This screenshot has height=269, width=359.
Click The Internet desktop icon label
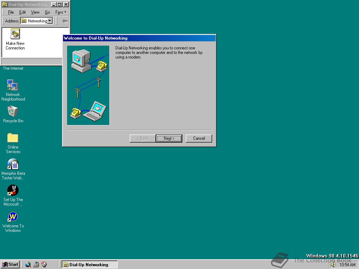coord(13,68)
